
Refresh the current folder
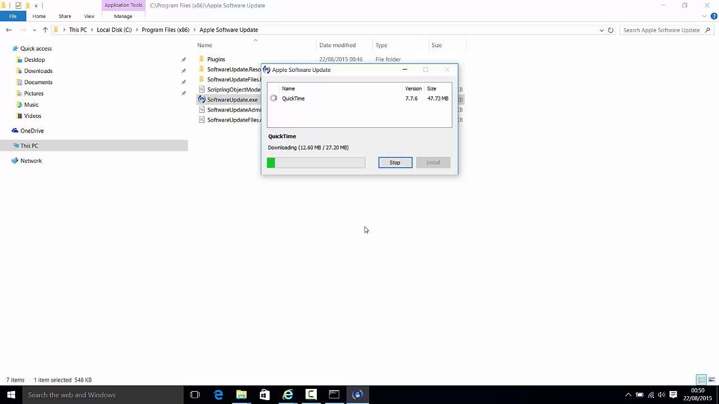pos(611,30)
